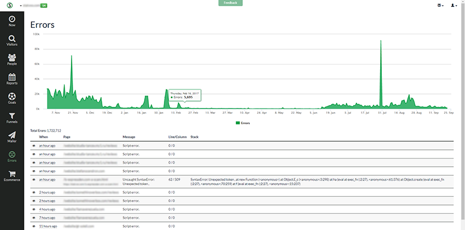Click the 19. Dec axis label
Screen dimensions: 465x230
coord(108,113)
